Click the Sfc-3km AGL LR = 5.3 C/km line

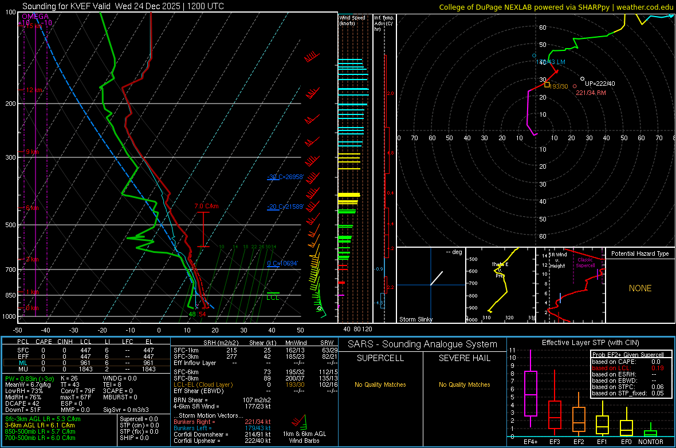(x=43, y=419)
